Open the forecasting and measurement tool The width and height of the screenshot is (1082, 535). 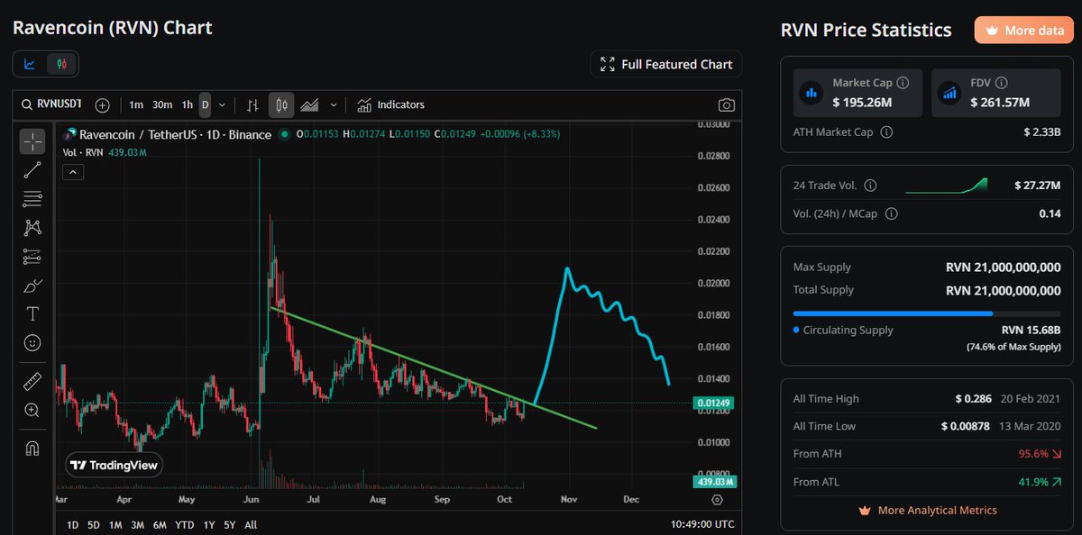pos(32,257)
